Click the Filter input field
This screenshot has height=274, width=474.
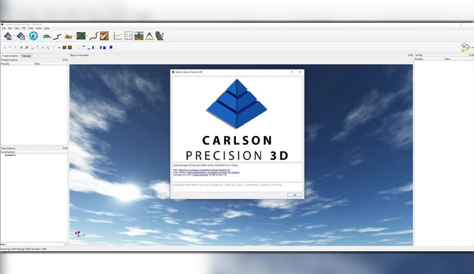pos(35,244)
